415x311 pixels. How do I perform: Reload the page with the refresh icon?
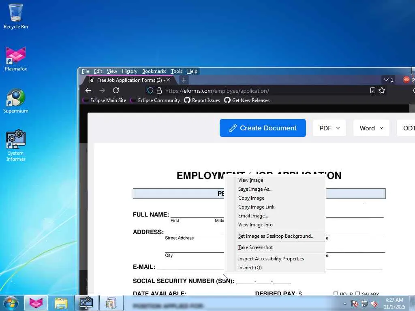(x=116, y=90)
